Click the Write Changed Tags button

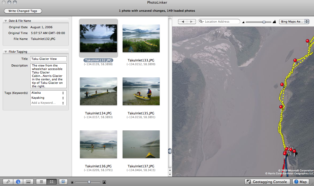23,11
